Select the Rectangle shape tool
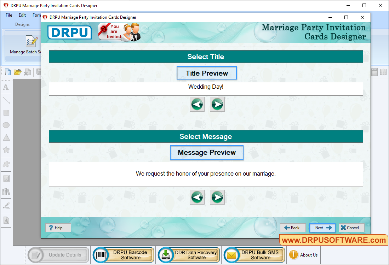The height and width of the screenshot is (265, 389). pyautogui.click(x=6, y=112)
